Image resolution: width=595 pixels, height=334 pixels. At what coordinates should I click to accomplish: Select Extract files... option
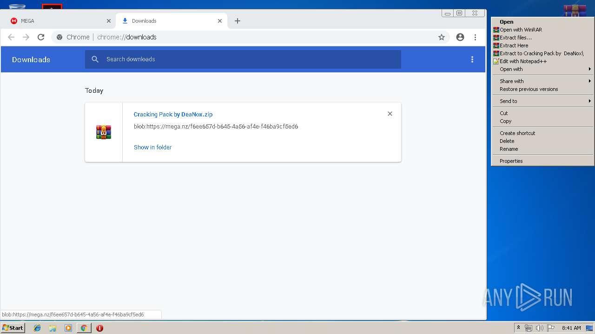pyautogui.click(x=542, y=38)
